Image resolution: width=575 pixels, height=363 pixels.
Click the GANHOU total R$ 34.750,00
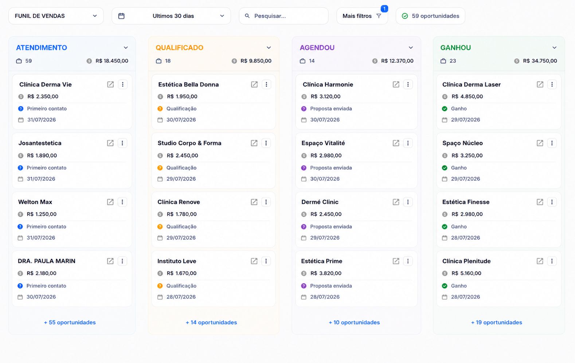point(540,61)
